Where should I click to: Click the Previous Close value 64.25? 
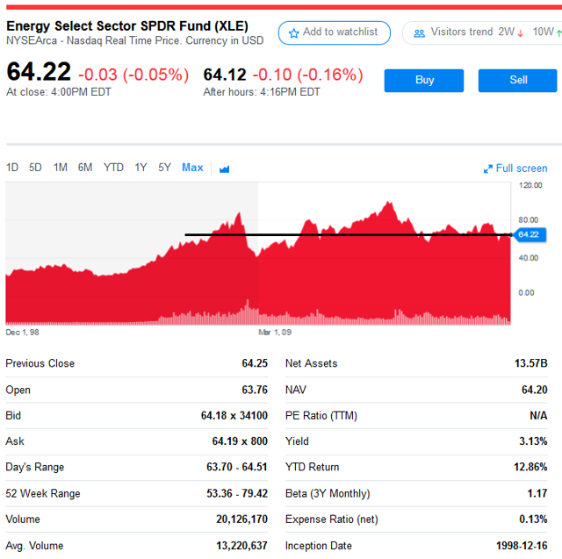255,363
